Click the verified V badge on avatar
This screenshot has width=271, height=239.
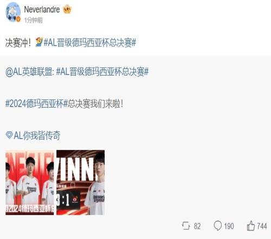coord(18,19)
